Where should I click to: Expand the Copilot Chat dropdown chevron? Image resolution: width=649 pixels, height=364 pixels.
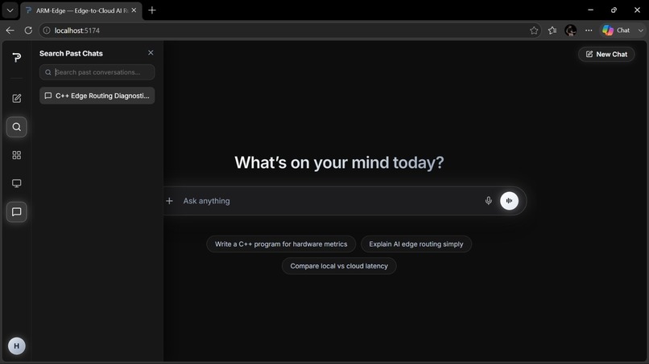[x=641, y=31]
